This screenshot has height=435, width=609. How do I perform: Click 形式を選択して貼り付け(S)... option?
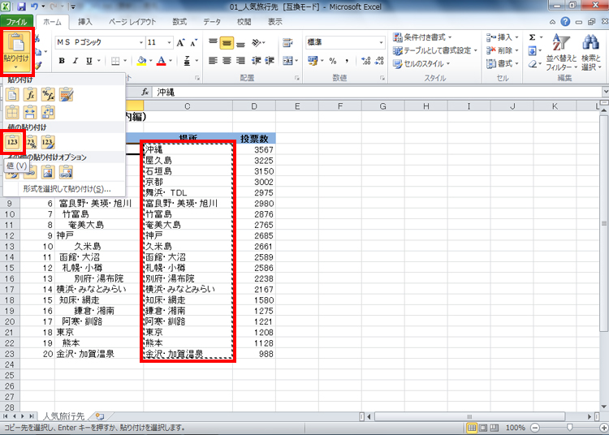click(67, 189)
